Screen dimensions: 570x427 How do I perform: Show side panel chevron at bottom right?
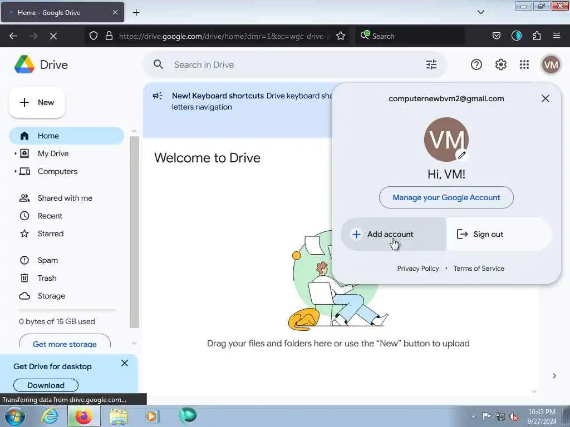(554, 376)
